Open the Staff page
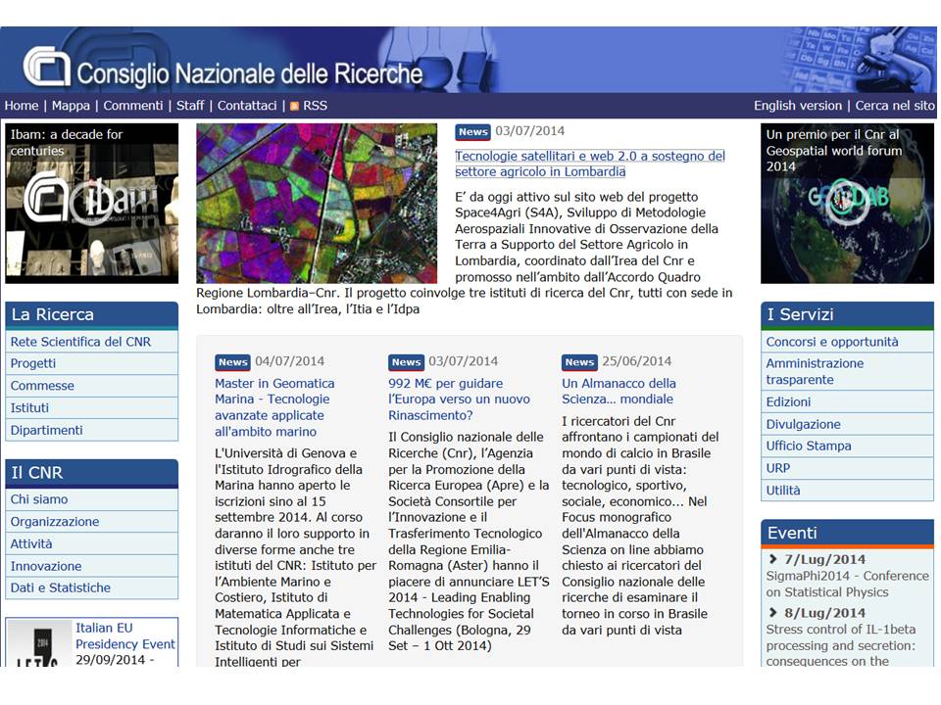This screenshot has width=941, height=705. coord(190,106)
